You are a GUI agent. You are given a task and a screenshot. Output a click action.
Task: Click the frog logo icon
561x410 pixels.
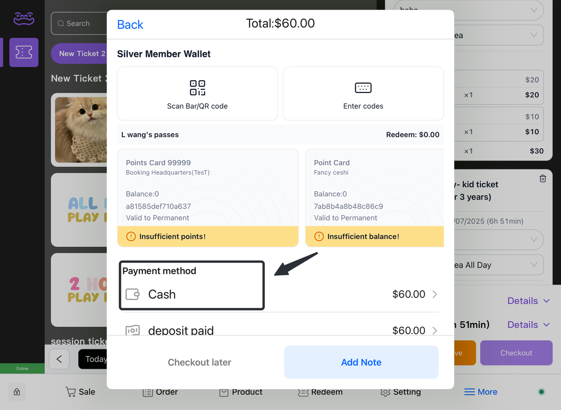coord(24,18)
